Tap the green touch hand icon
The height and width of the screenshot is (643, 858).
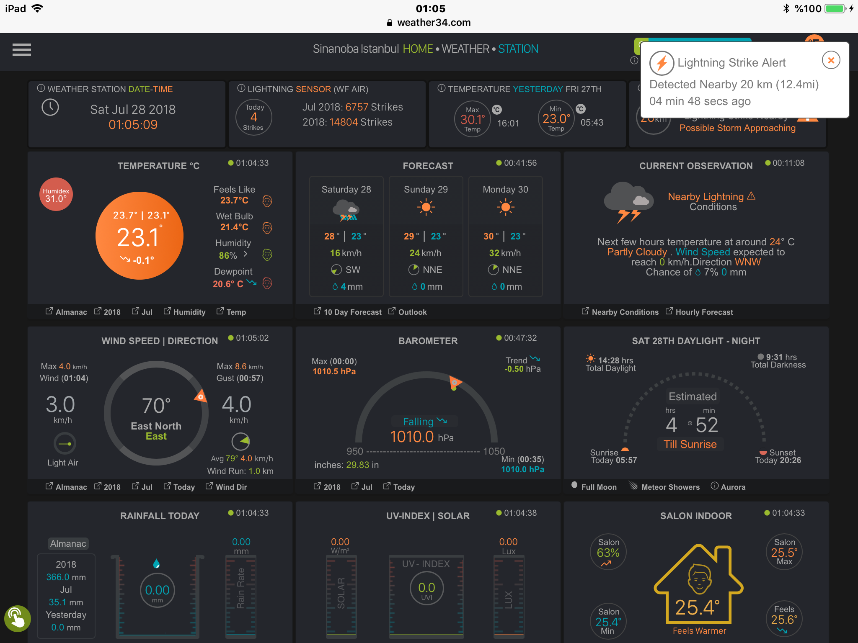pos(17,618)
